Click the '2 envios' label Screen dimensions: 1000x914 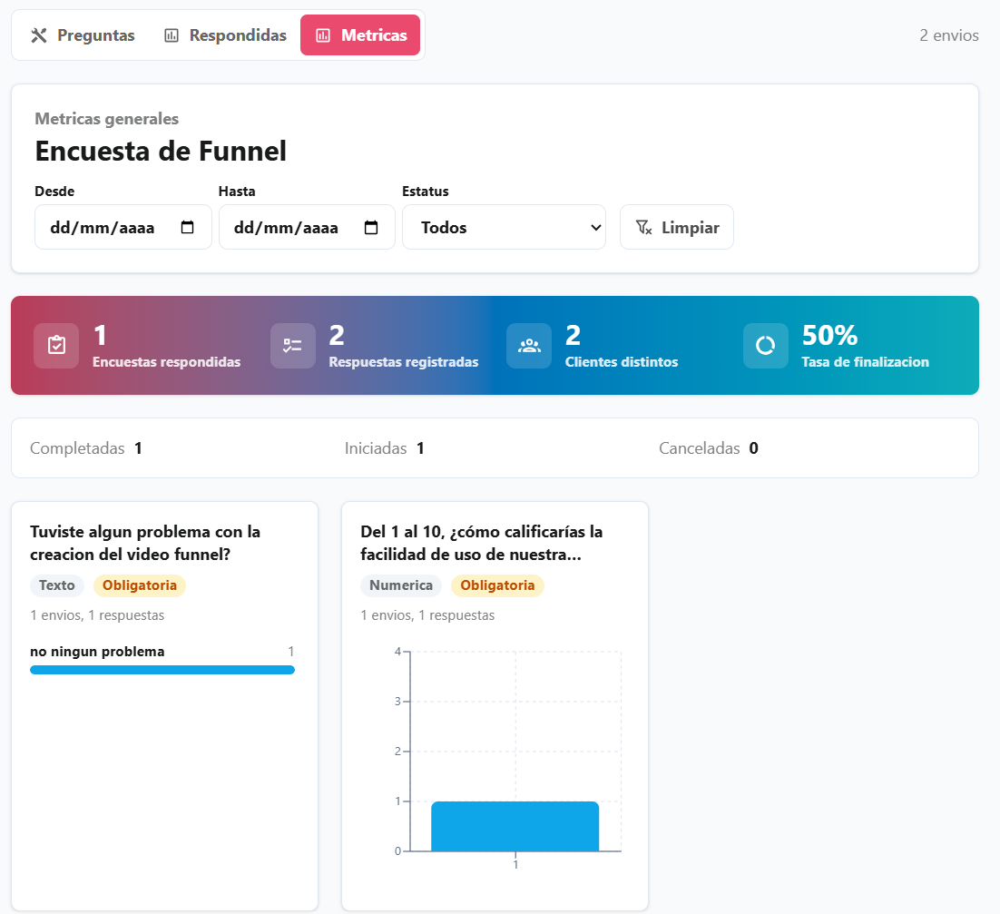949,35
